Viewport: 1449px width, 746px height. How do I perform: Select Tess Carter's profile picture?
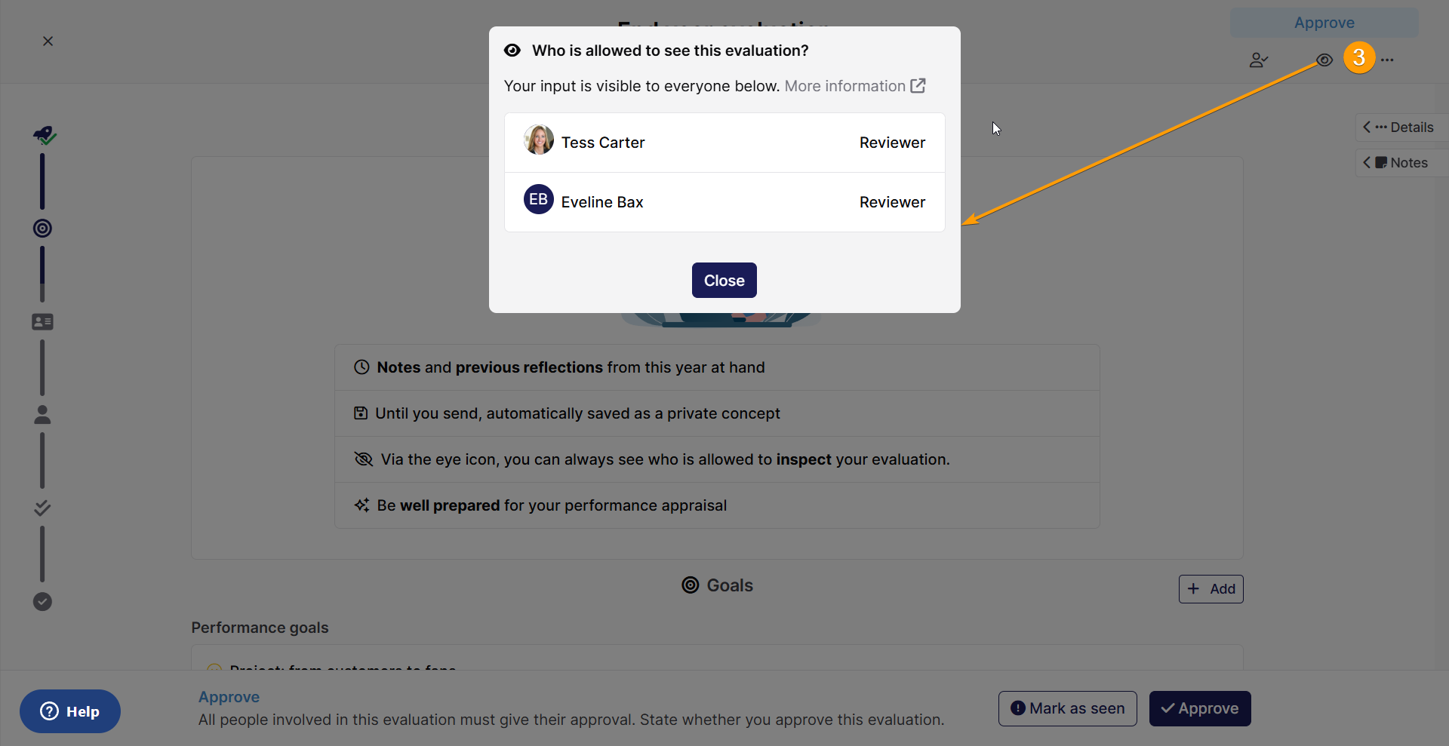pos(539,140)
